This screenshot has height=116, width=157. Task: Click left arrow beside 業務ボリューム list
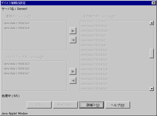[73, 40]
